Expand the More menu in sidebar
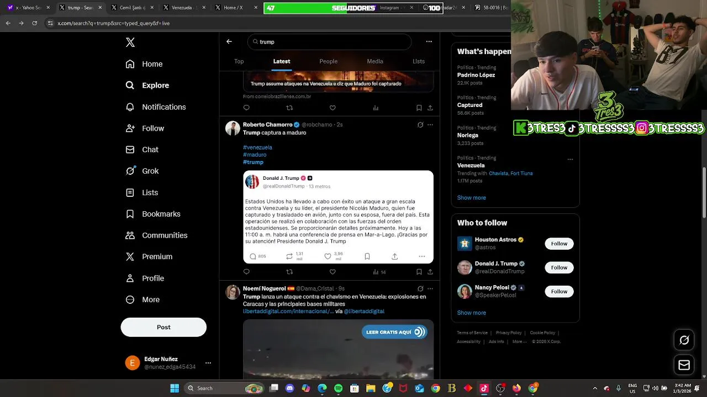 [x=143, y=300]
